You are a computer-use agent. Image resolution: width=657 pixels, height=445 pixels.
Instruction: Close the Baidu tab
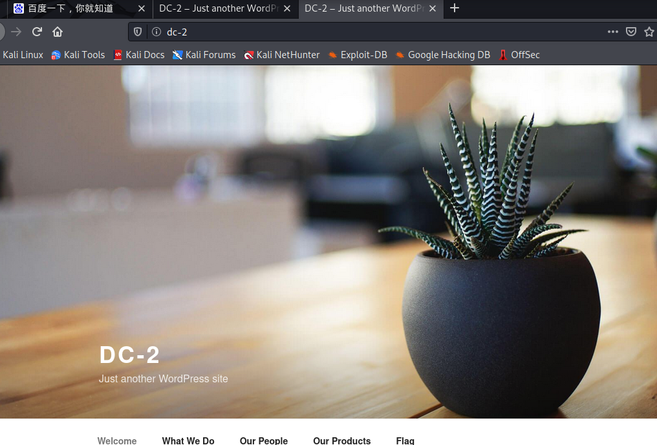coord(142,8)
